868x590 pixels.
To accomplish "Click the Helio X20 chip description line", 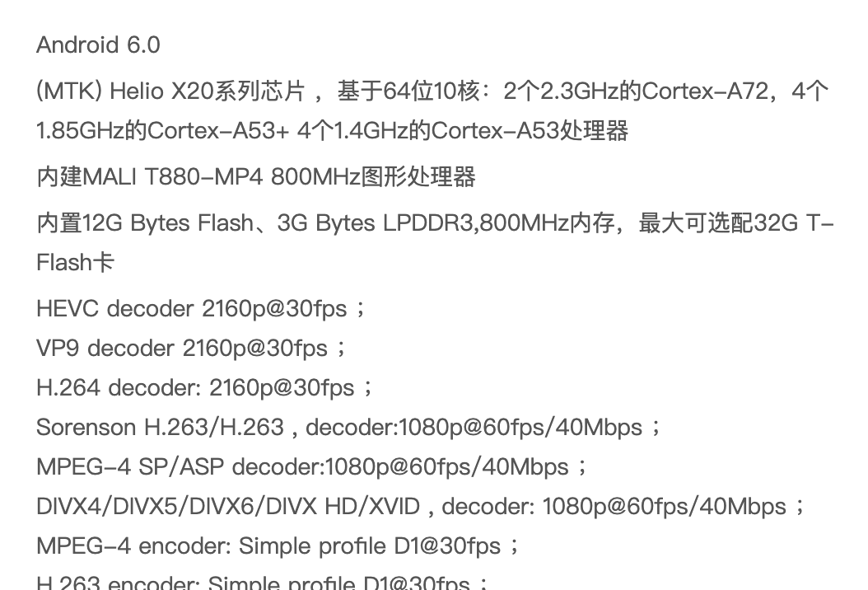I will click(432, 91).
